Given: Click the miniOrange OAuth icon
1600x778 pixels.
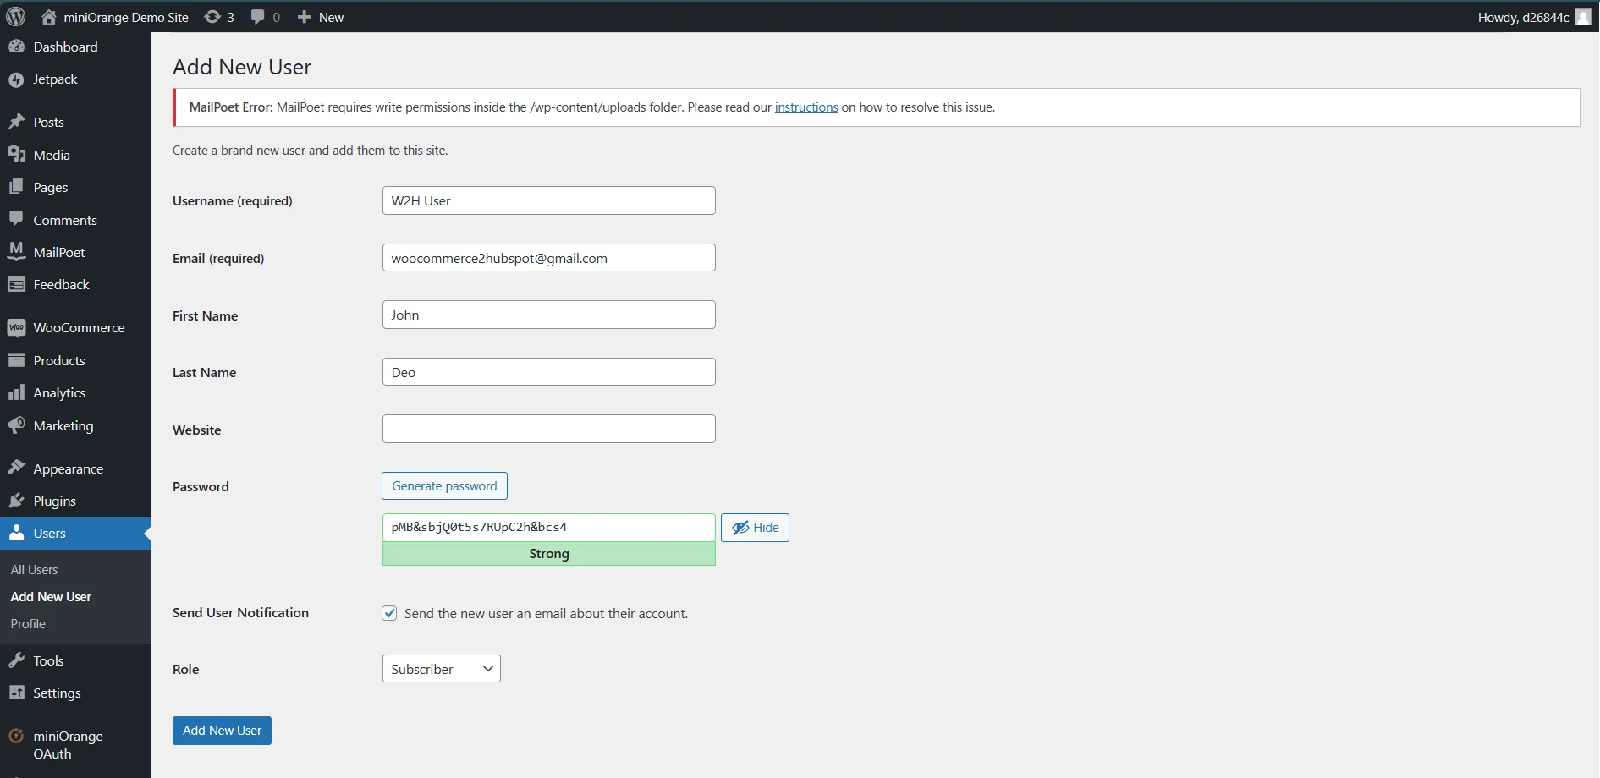Looking at the screenshot, I should coord(16,735).
